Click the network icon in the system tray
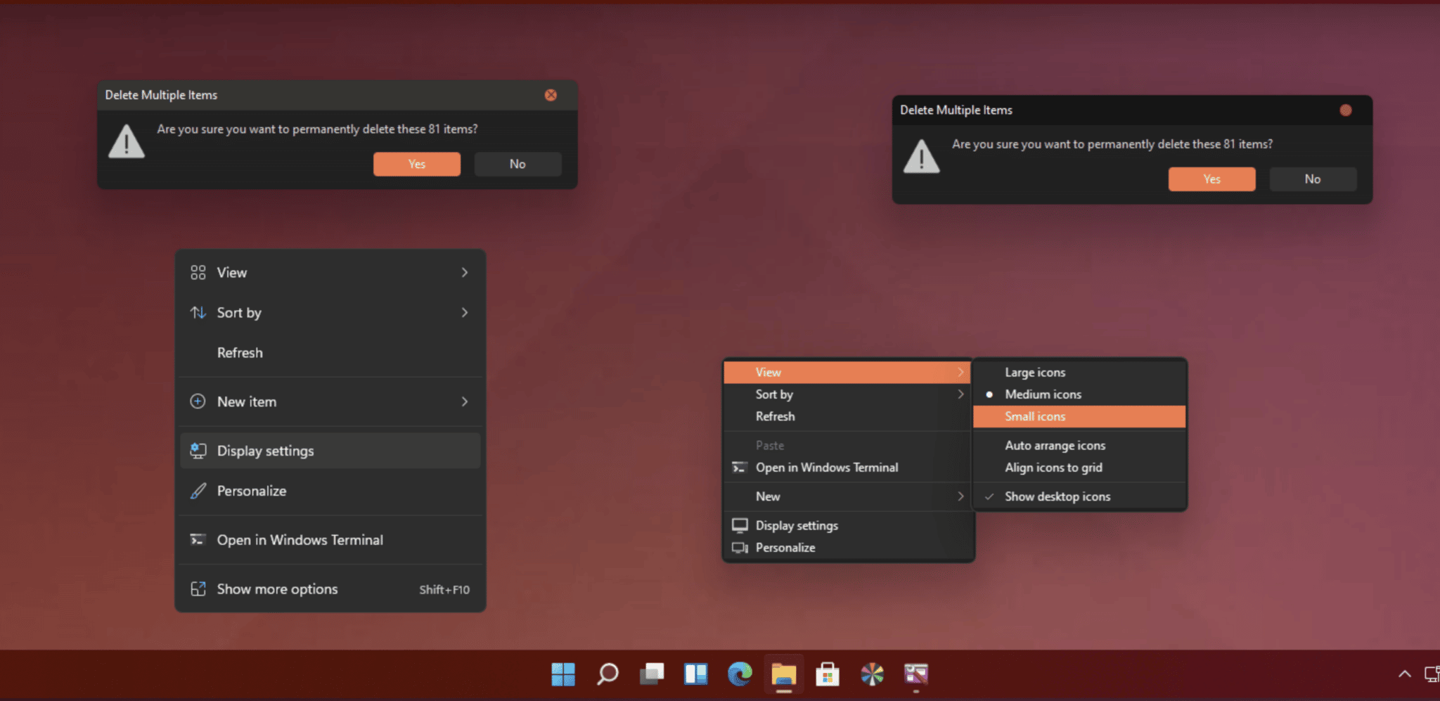The height and width of the screenshot is (701, 1440). pyautogui.click(x=1431, y=674)
